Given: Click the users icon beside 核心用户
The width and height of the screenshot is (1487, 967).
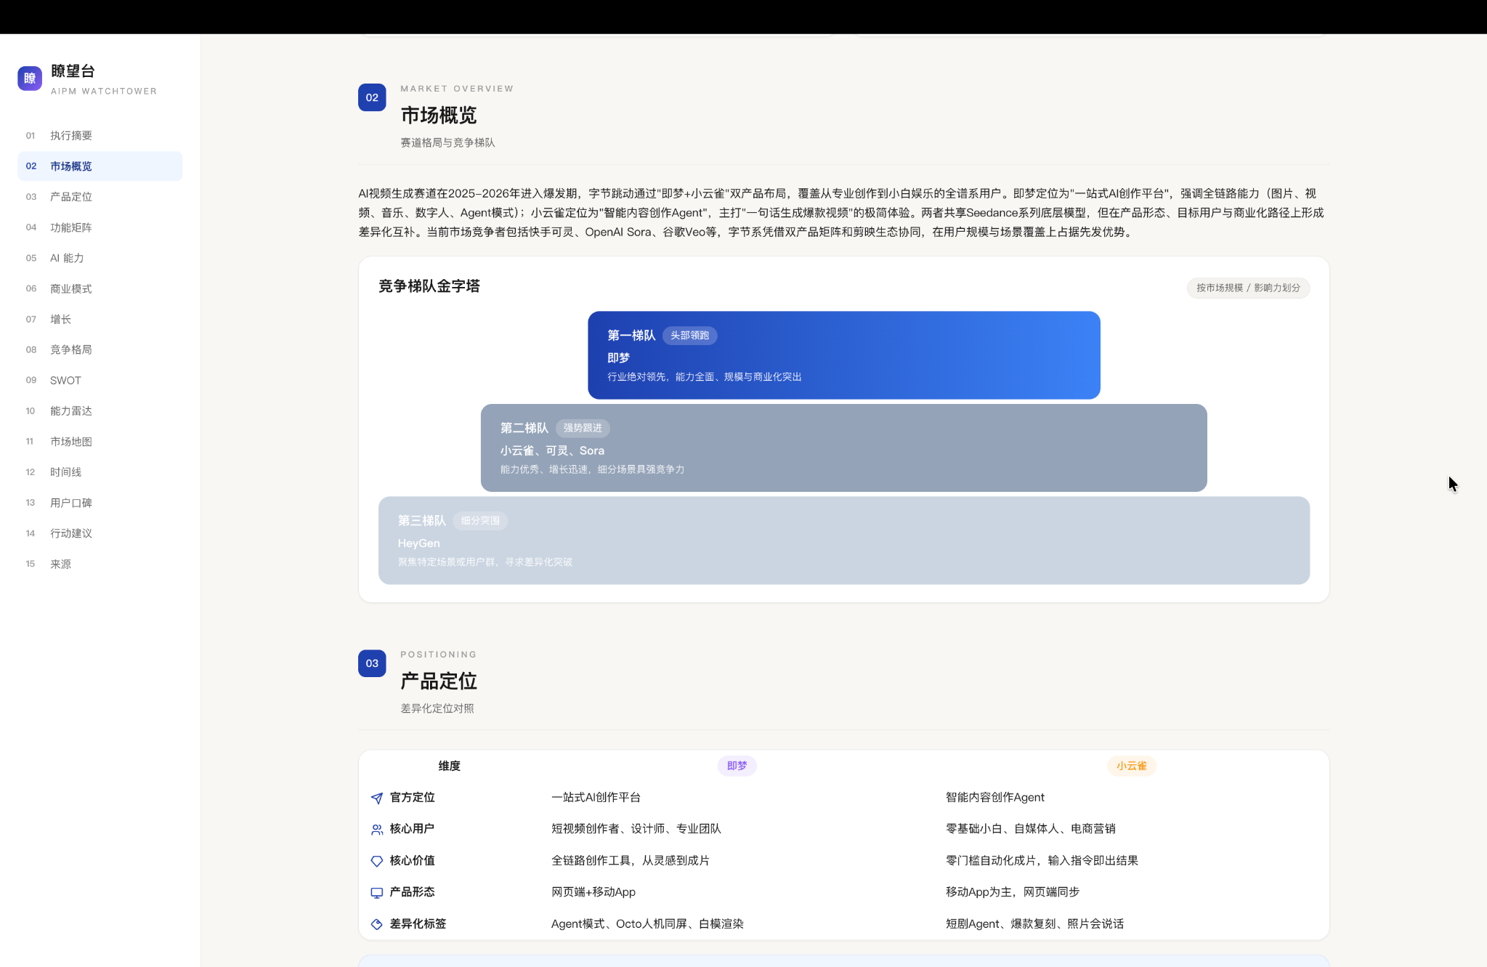Looking at the screenshot, I should [x=376, y=830].
